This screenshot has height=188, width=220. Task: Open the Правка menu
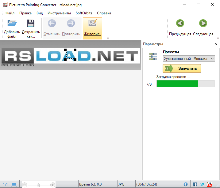pos(25,13)
